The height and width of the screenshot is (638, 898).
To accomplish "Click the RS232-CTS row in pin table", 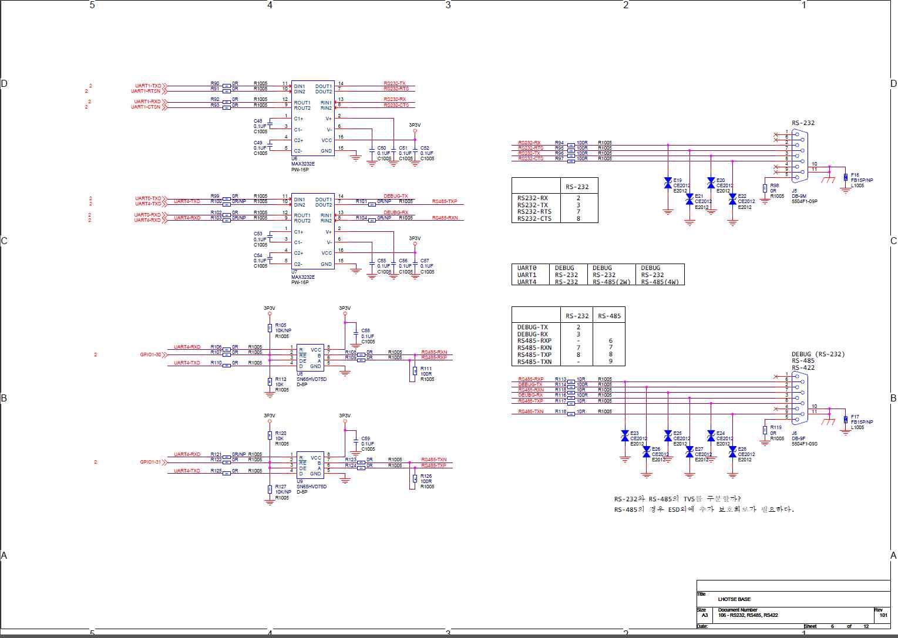I will [x=554, y=219].
